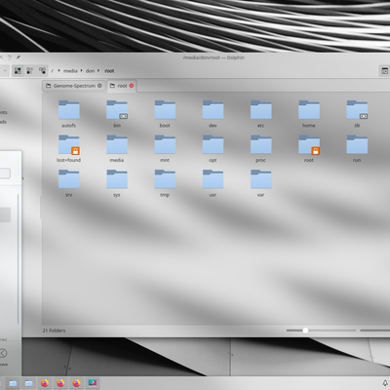
Task: Open the dev folder
Action: pyautogui.click(x=213, y=114)
